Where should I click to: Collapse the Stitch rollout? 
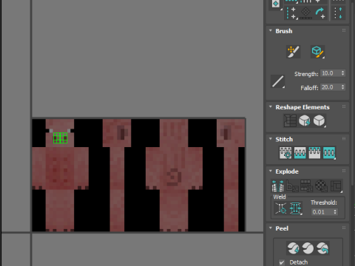(271, 139)
